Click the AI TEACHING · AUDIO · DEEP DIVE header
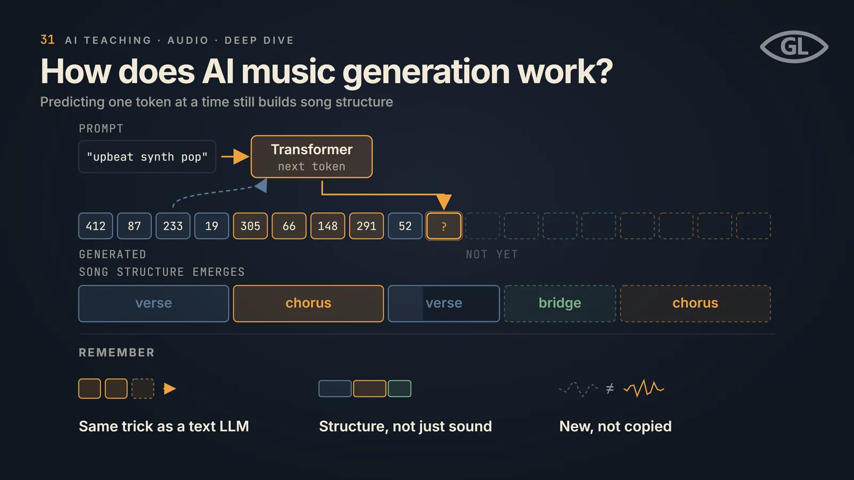Viewport: 854px width, 480px height. coord(179,41)
